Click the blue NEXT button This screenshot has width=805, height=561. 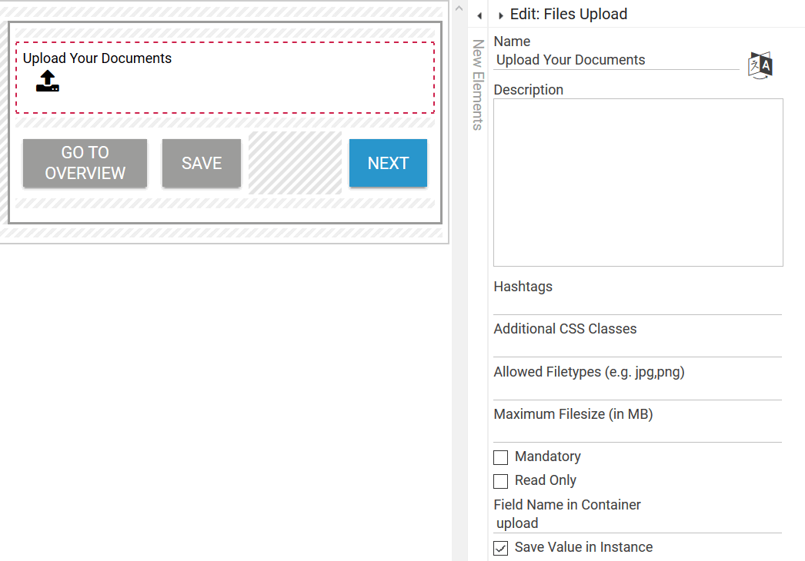click(x=388, y=163)
